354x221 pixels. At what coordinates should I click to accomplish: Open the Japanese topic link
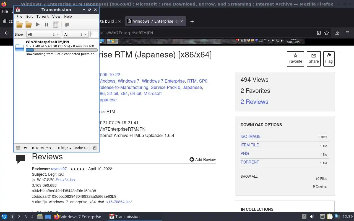(192, 87)
